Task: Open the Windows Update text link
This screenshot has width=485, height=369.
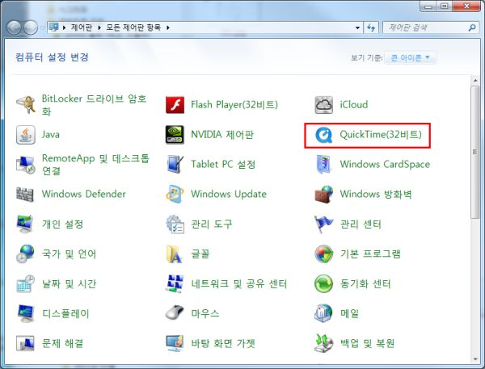Action: tap(229, 194)
